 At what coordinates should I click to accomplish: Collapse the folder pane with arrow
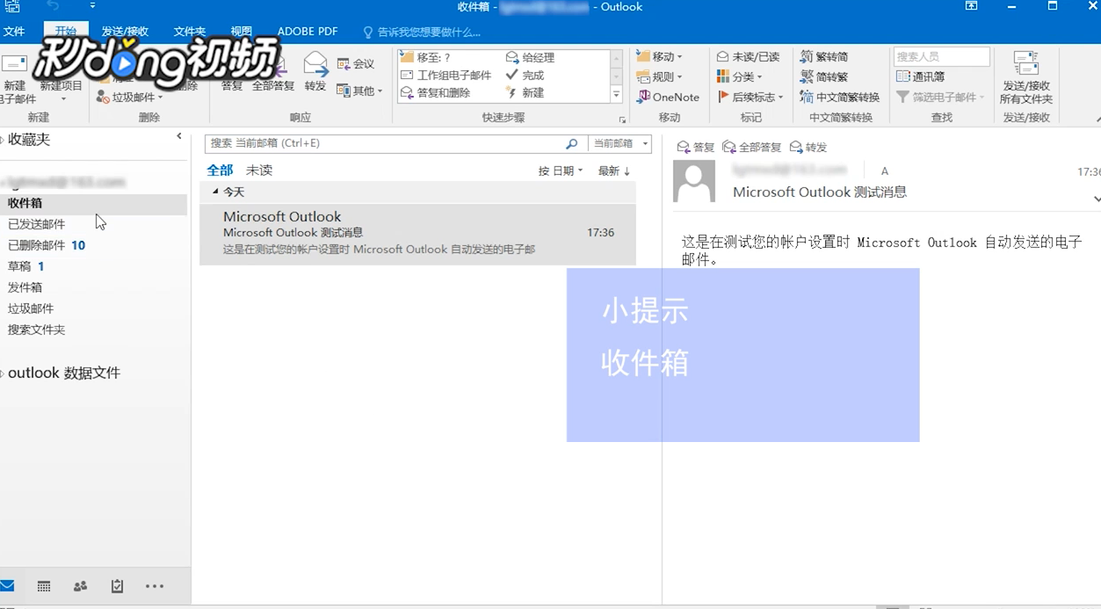[179, 136]
